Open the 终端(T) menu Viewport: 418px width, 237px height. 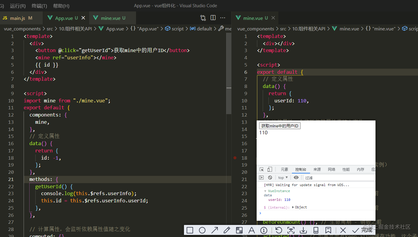point(39,6)
